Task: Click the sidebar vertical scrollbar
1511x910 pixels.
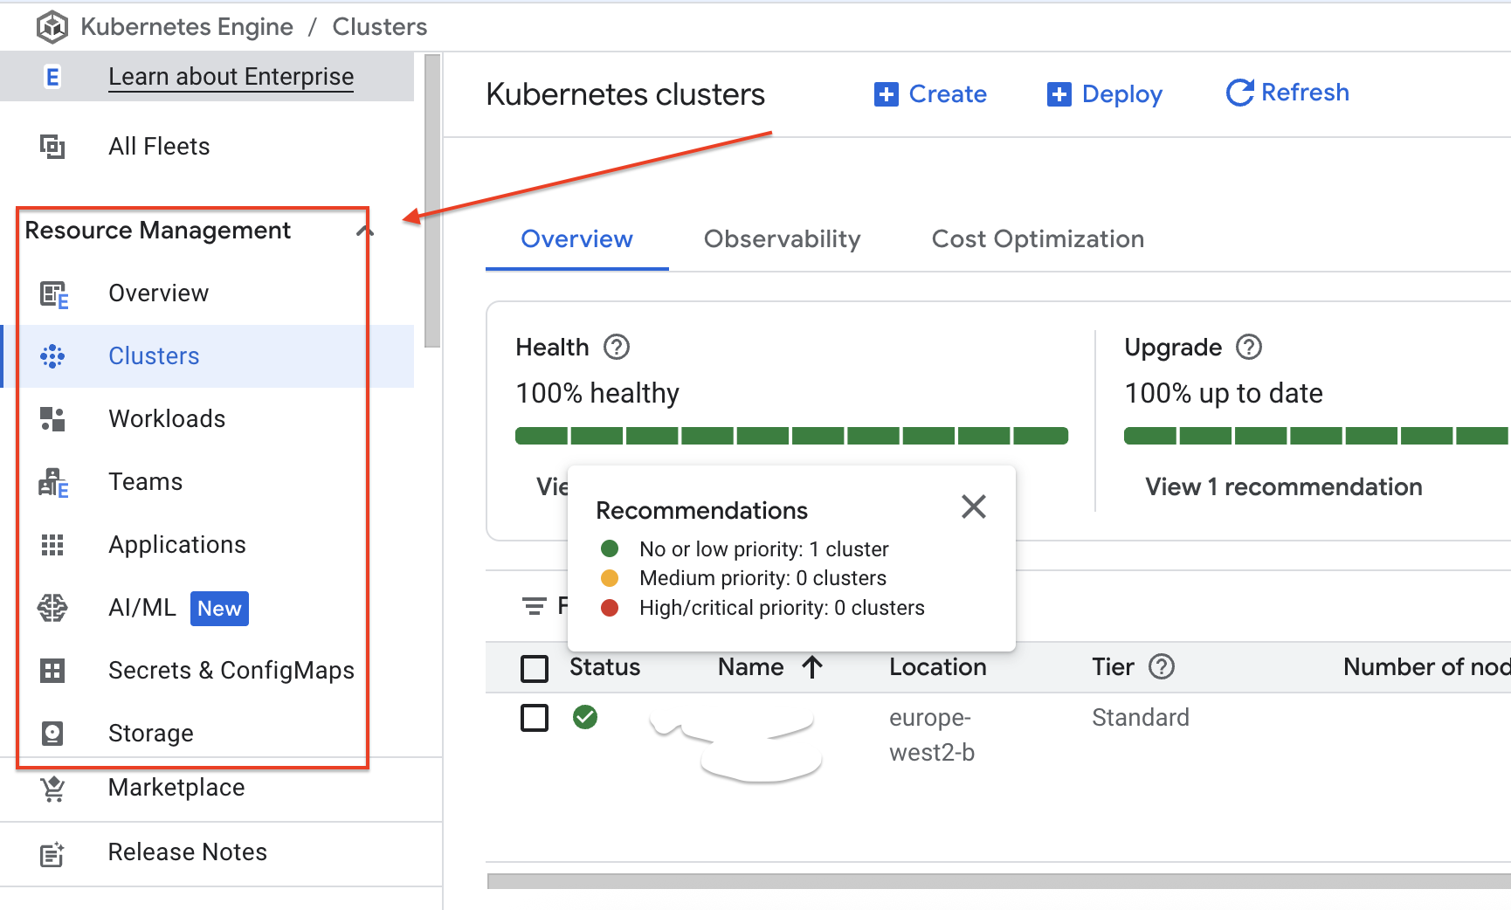Action: (x=432, y=201)
